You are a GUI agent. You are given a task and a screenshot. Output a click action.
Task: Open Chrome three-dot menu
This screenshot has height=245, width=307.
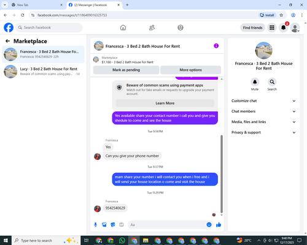coord(302,15)
